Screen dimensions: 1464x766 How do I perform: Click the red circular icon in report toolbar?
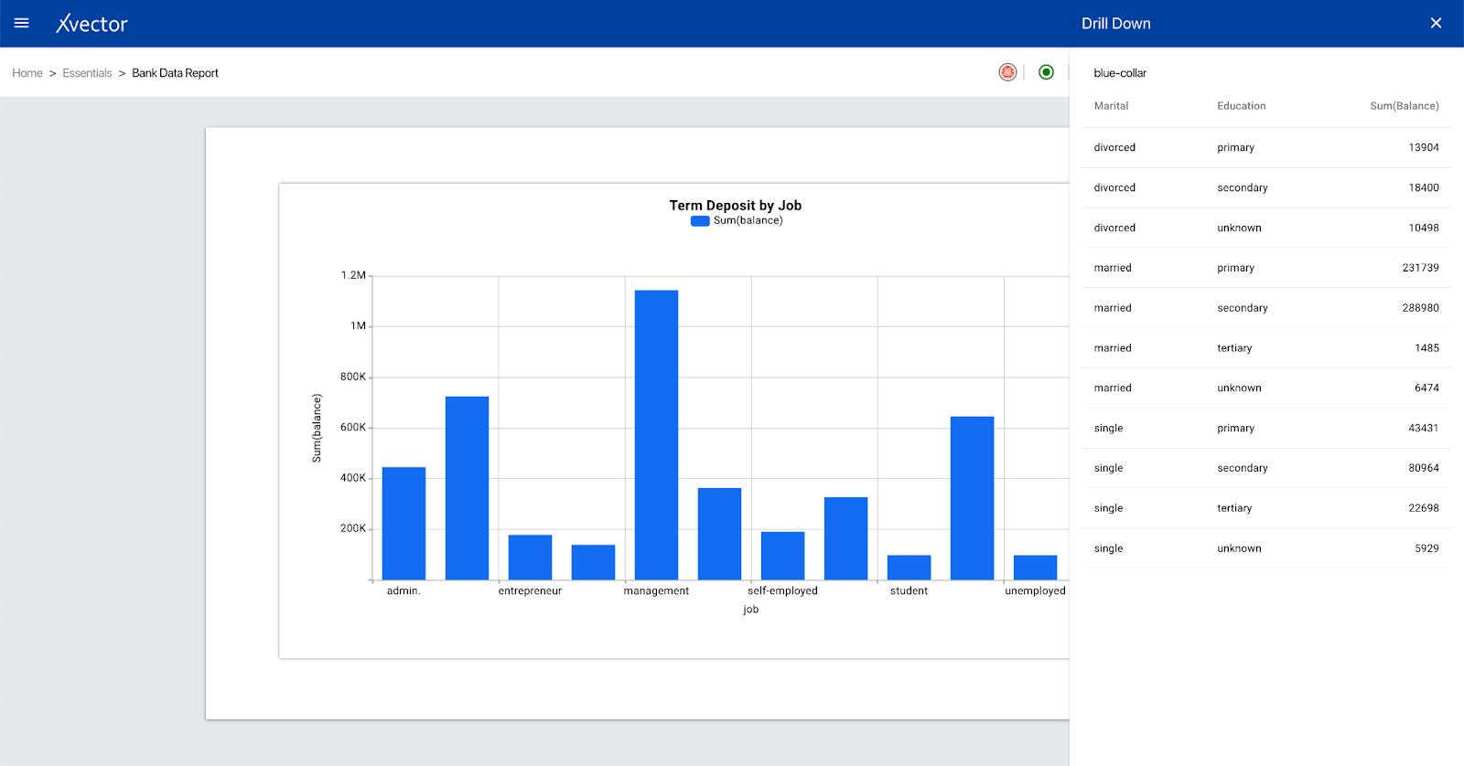[x=1007, y=72]
